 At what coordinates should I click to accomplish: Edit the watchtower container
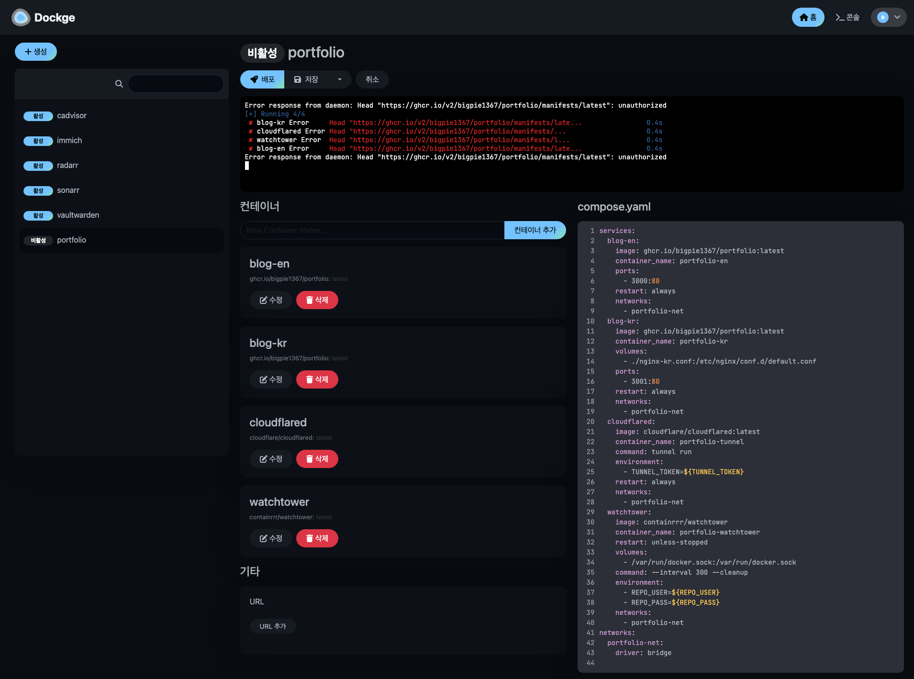coord(271,538)
